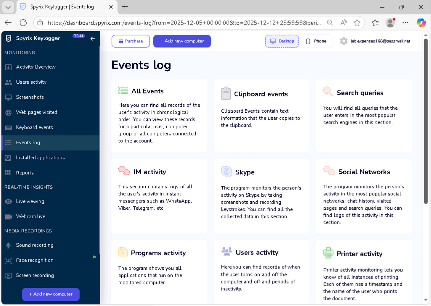This screenshot has width=431, height=306.
Task: Add page to favorites star icon
Action: click(357, 23)
